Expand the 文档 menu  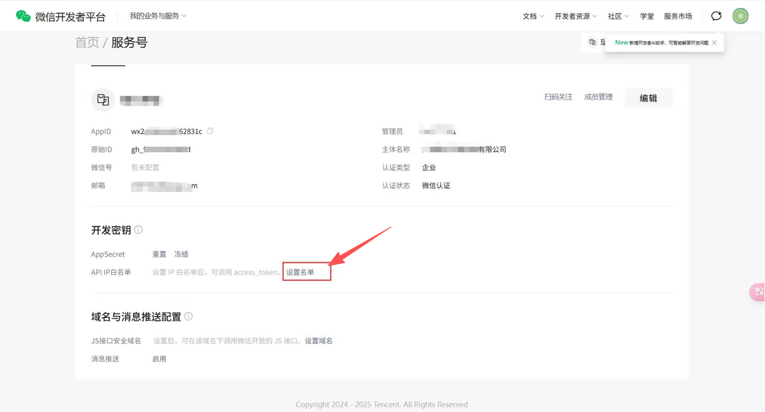pos(533,16)
